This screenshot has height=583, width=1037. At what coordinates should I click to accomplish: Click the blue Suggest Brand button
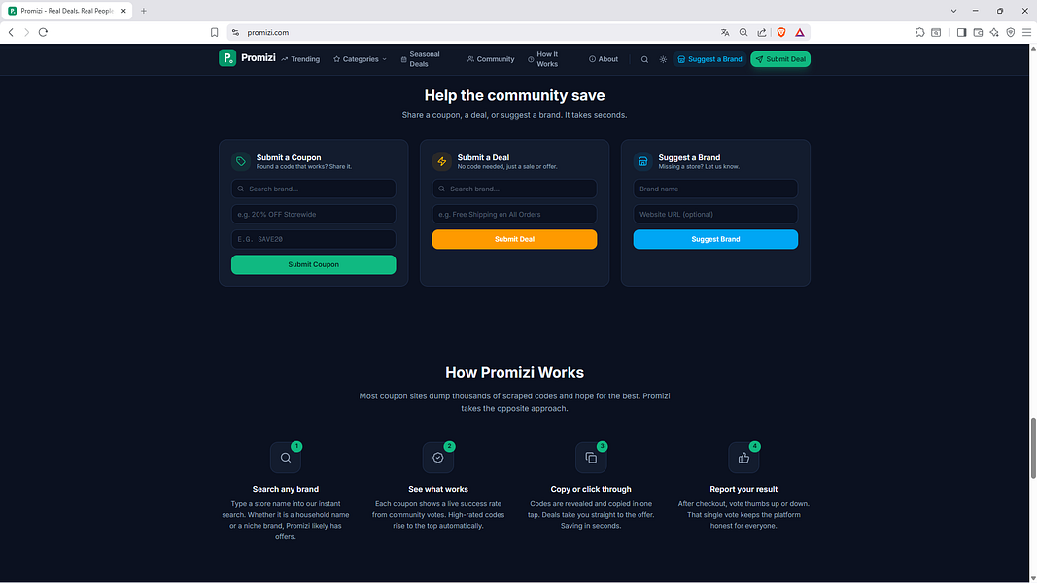(715, 239)
